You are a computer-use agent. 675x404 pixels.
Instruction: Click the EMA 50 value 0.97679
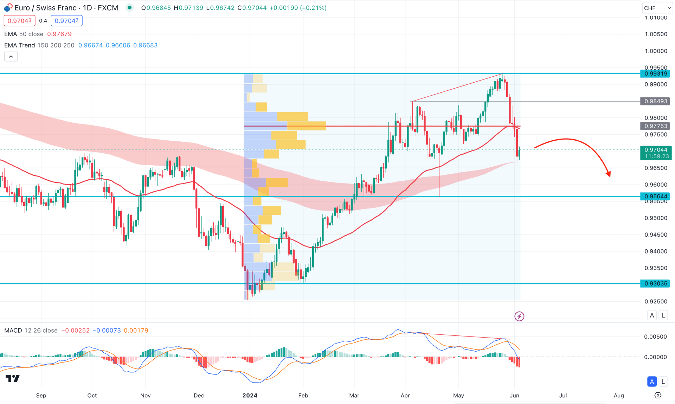(59, 34)
